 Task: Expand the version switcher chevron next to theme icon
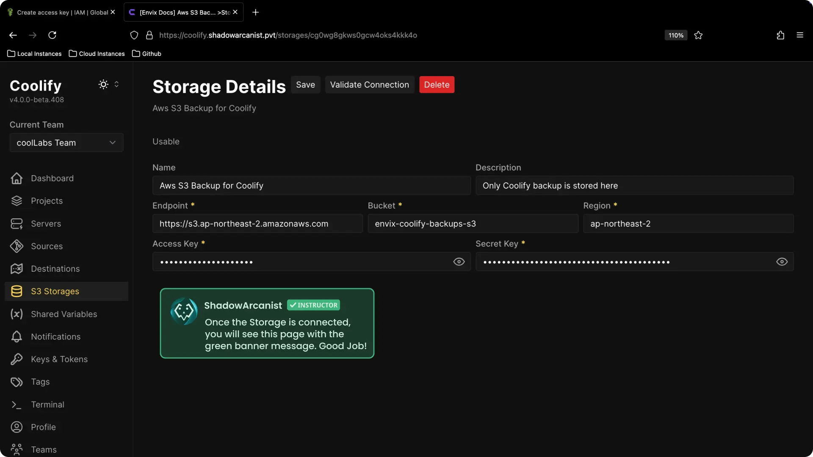116,85
